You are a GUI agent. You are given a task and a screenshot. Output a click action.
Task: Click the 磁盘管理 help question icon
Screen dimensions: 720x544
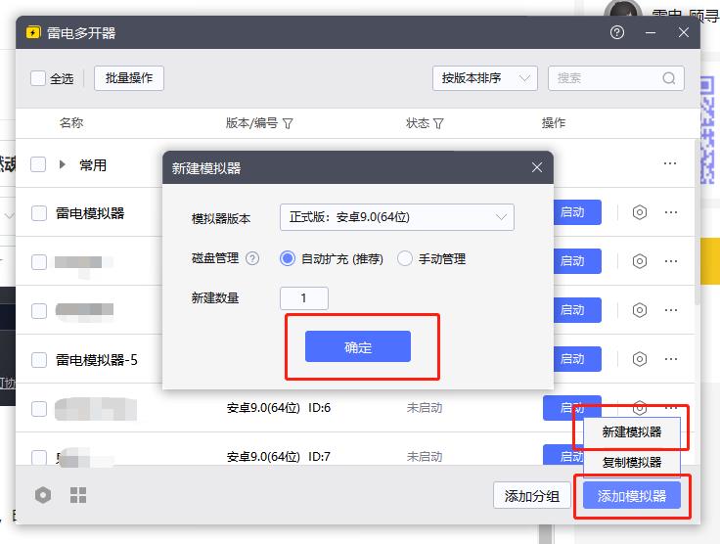[x=252, y=259]
